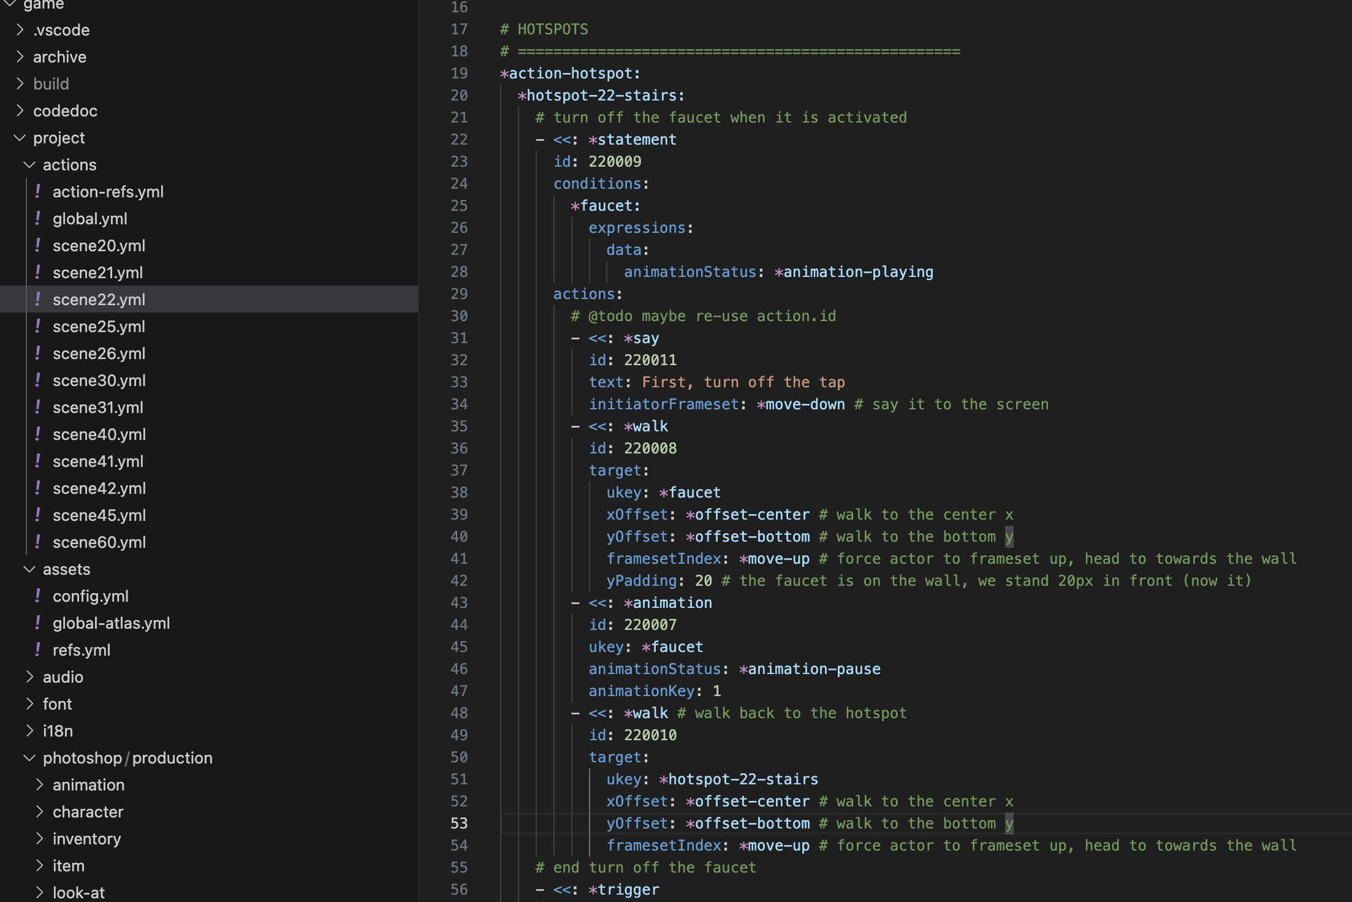Click line number 53 in the gutter

[x=459, y=824]
